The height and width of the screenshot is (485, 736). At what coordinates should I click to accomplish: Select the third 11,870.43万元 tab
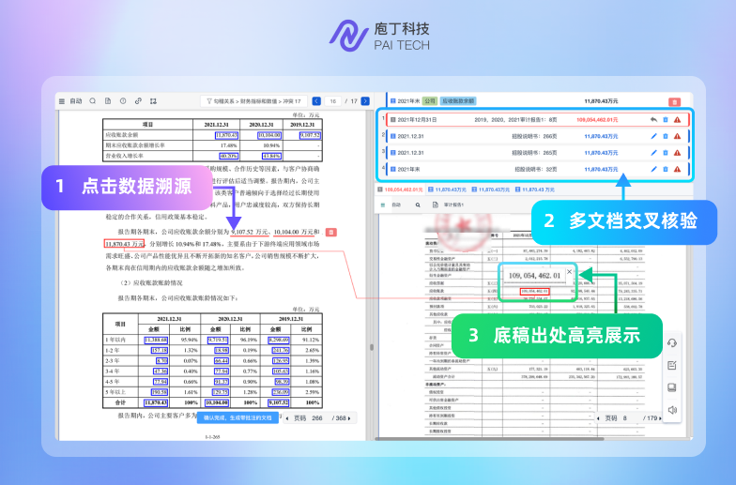click(x=490, y=189)
